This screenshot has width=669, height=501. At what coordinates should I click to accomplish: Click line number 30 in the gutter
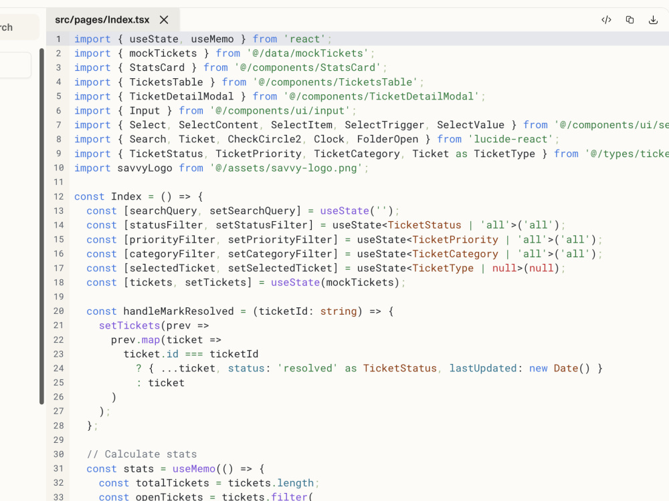click(x=58, y=454)
